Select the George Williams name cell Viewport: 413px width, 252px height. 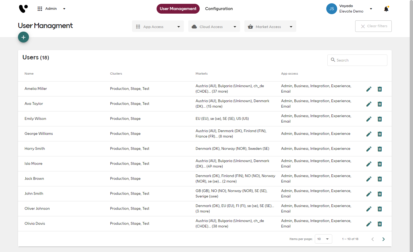click(39, 133)
